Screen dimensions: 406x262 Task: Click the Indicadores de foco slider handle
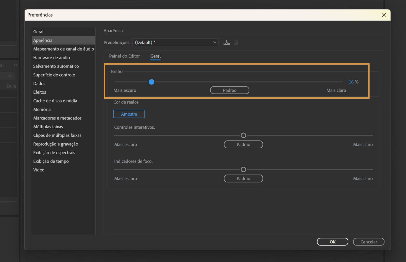tap(243, 169)
